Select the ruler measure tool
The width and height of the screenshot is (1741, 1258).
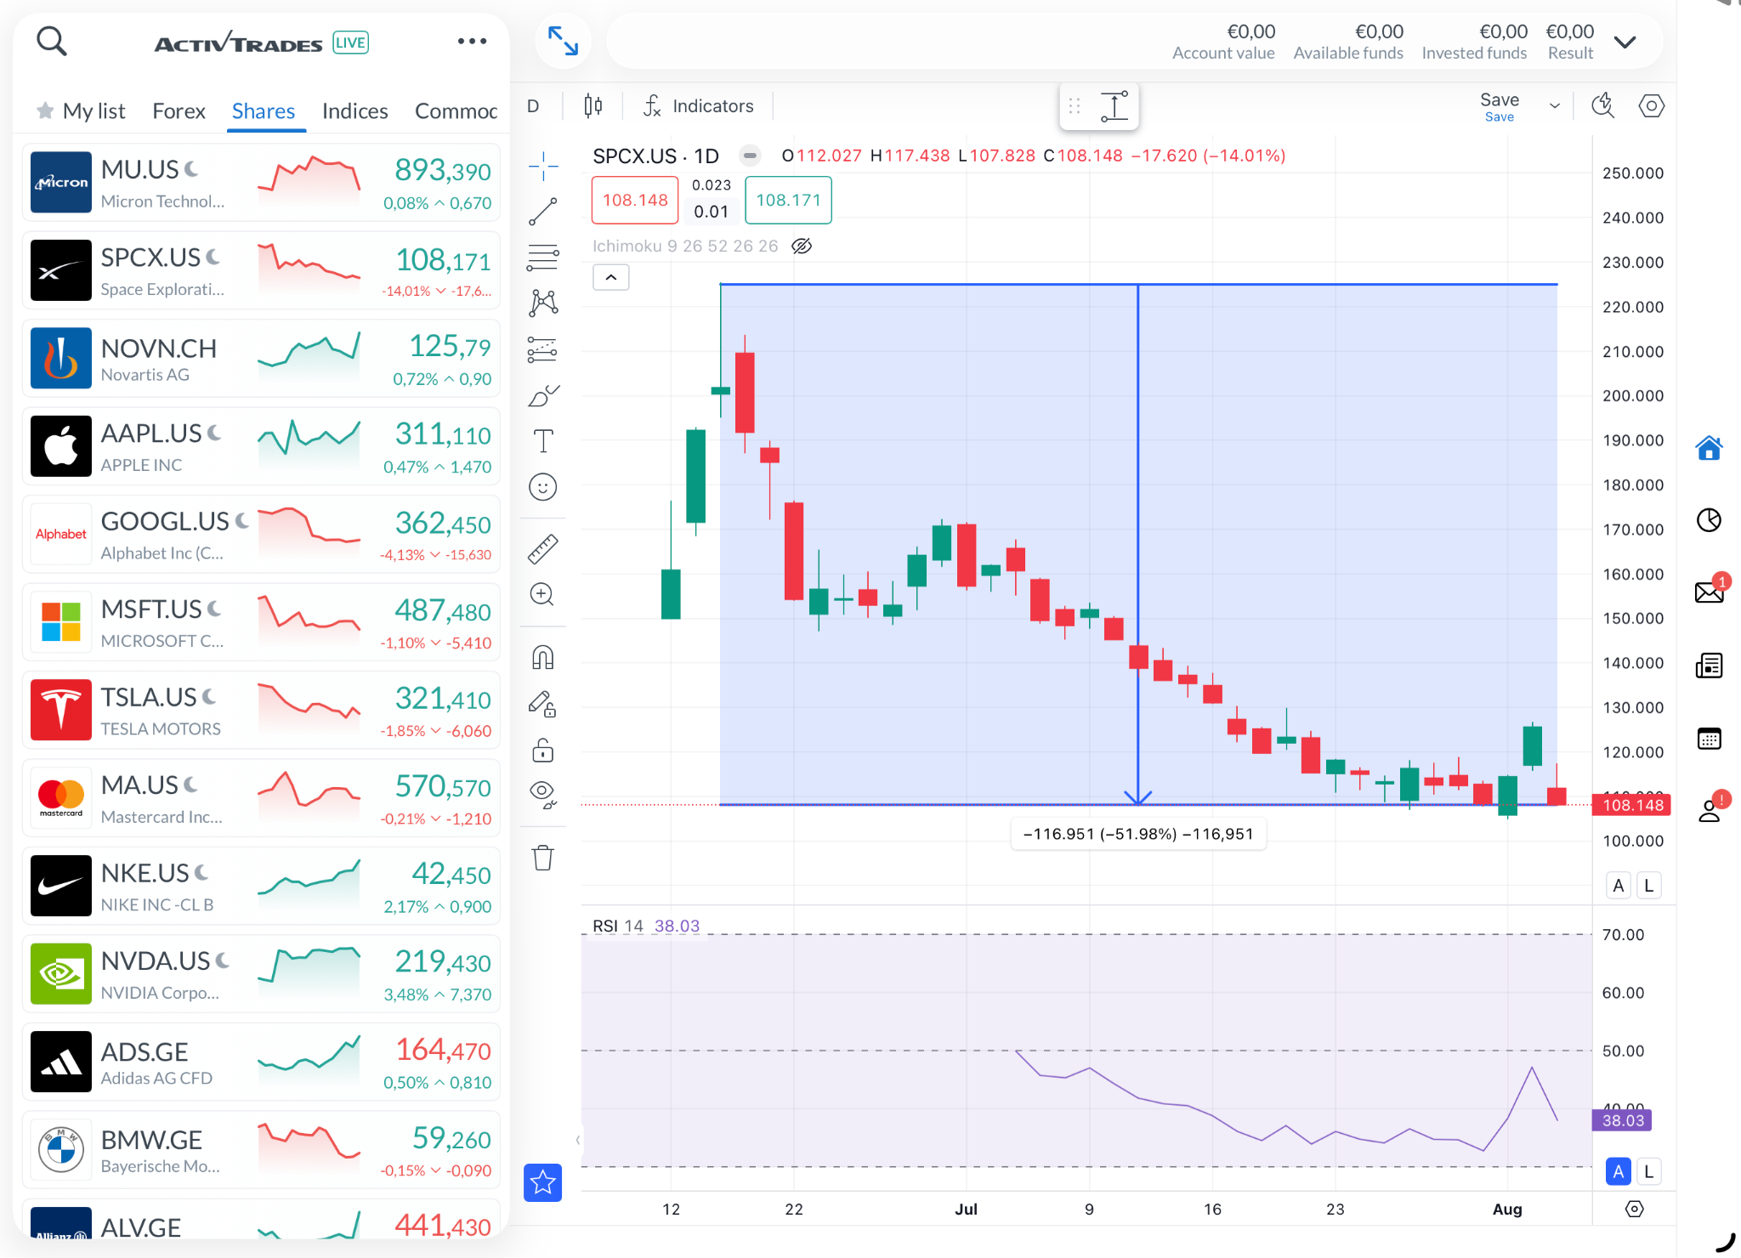[x=543, y=548]
